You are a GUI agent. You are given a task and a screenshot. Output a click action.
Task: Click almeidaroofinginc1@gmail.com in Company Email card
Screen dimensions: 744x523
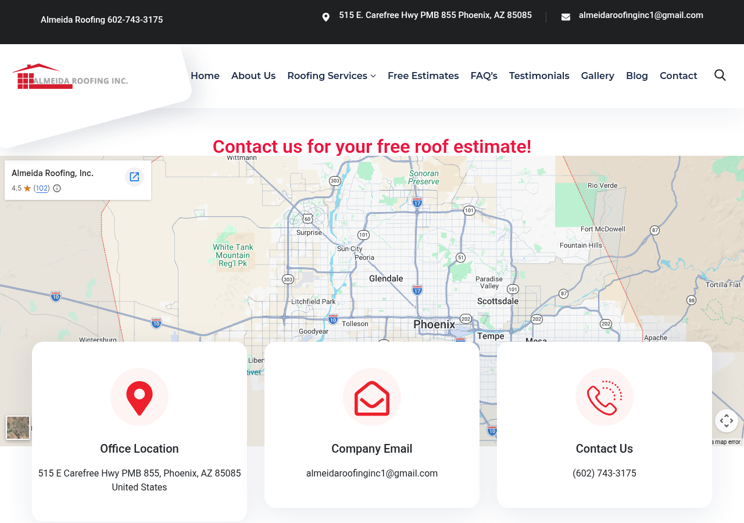pos(372,473)
